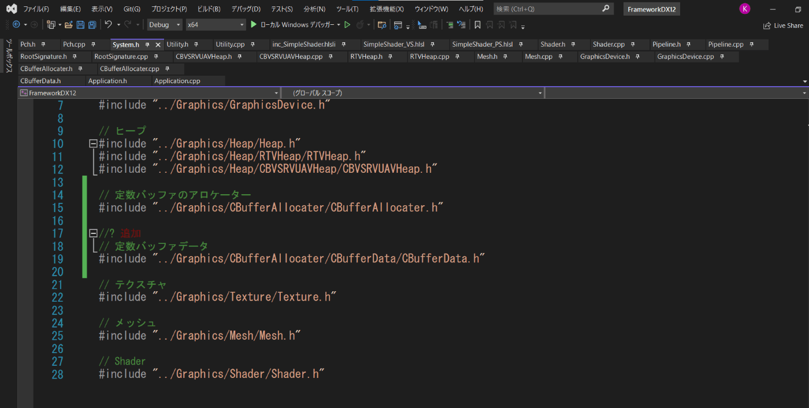Click the Live Share icon
The image size is (809, 408).
pos(767,25)
